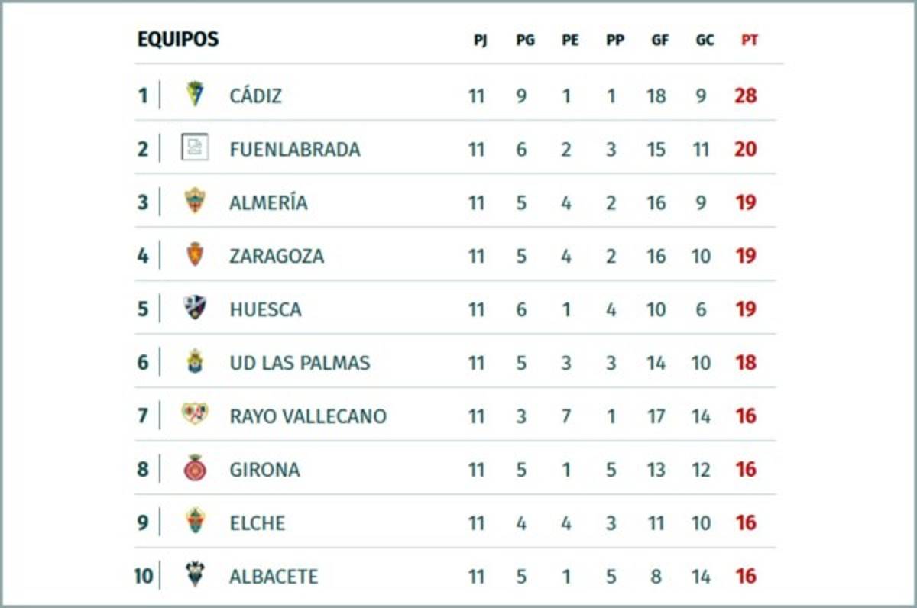917x608 pixels.
Task: Click the Huesca club crest
Action: click(x=195, y=308)
